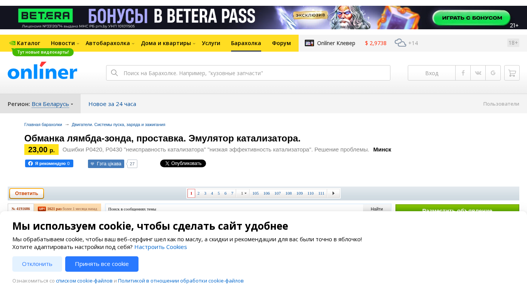
Task: Click the search magnifier icon
Action: [x=114, y=73]
